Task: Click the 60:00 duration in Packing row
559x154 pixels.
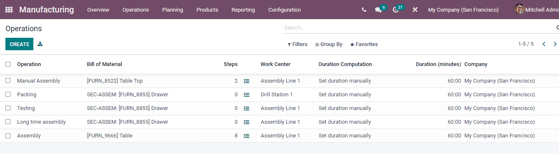Action: tap(454, 95)
